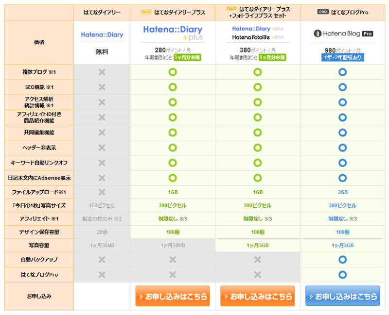Click the orange apply button under フォトライフプラス セット
This screenshot has width=389, height=315.
(258, 296)
